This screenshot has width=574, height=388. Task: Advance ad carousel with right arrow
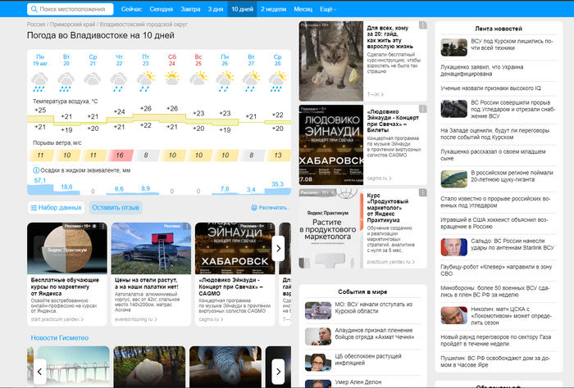[x=278, y=249]
